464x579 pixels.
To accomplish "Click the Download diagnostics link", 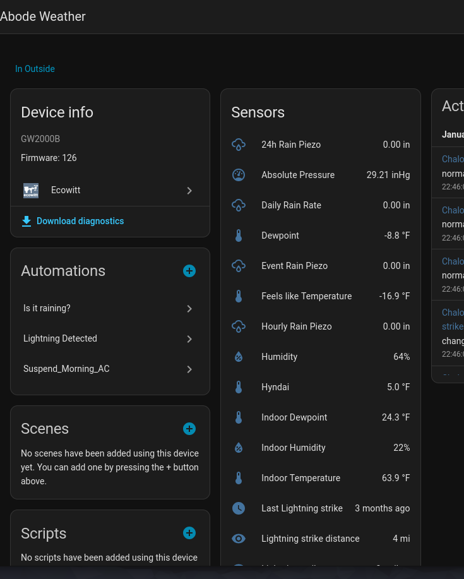I will (x=80, y=221).
